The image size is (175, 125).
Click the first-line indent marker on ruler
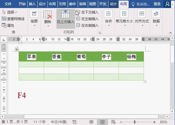pyautogui.click(x=20, y=37)
